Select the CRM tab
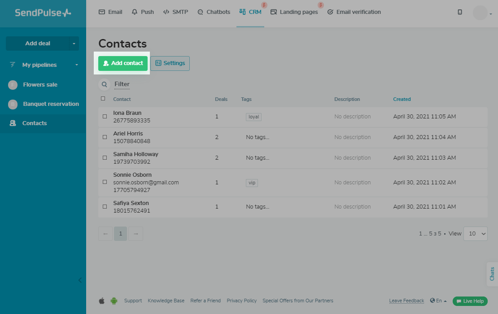The height and width of the screenshot is (314, 498). coord(250,12)
